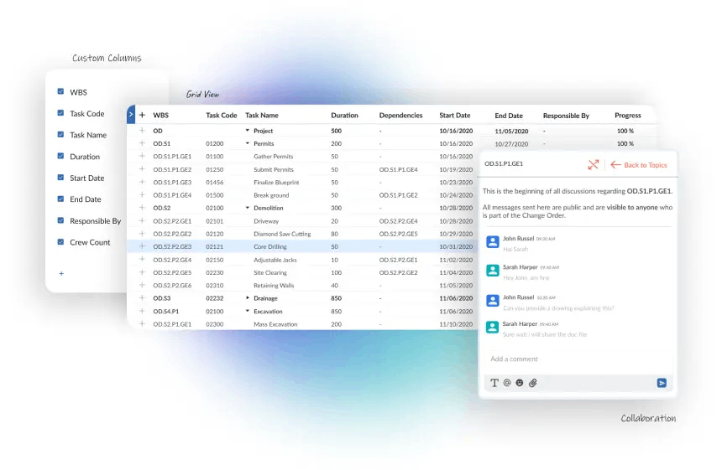Click the Dependencies column header
The width and height of the screenshot is (722, 470).
[400, 116]
